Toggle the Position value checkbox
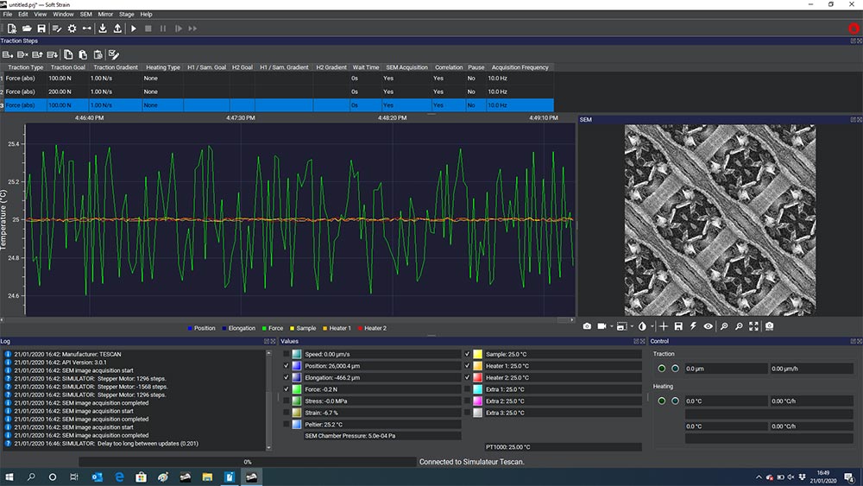Image resolution: width=863 pixels, height=486 pixels. pos(287,365)
